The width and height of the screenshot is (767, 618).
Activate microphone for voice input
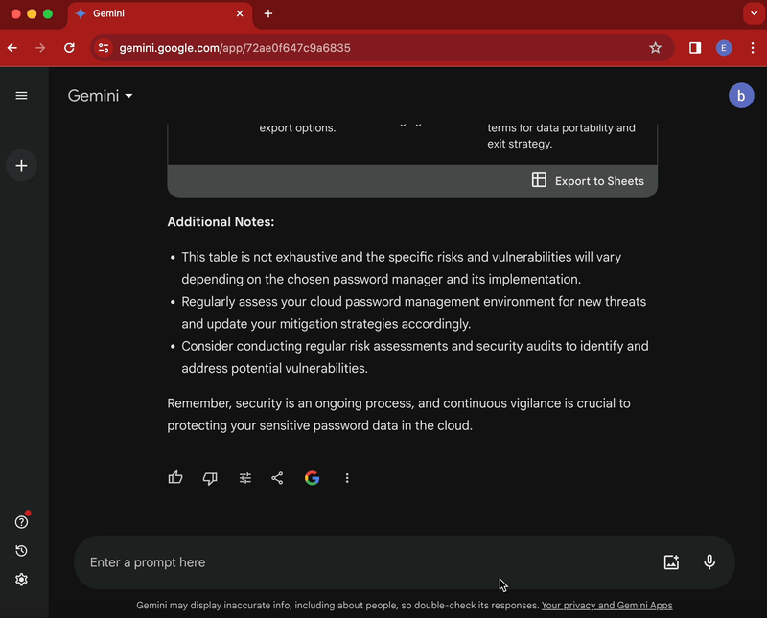pos(709,561)
